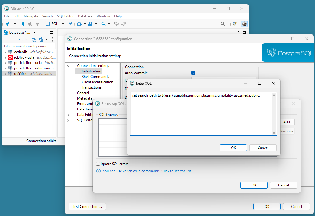
Task: Collapse the Connection settings tree section
Action: click(68, 66)
